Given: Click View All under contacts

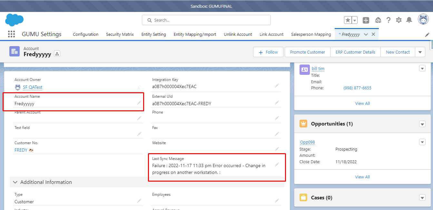Looking at the screenshot, I should tap(362, 103).
